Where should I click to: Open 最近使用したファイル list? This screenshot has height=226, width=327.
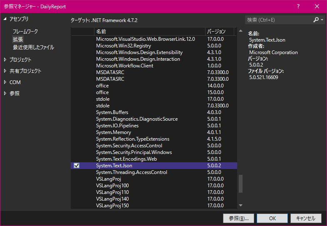(33, 47)
